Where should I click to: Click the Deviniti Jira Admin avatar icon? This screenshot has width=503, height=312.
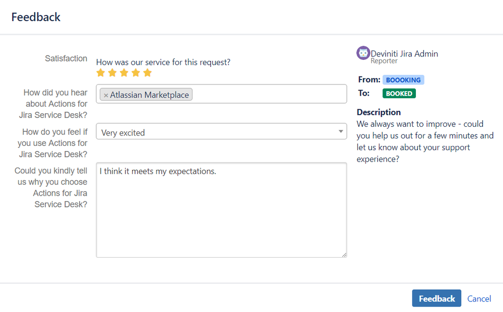(x=363, y=53)
